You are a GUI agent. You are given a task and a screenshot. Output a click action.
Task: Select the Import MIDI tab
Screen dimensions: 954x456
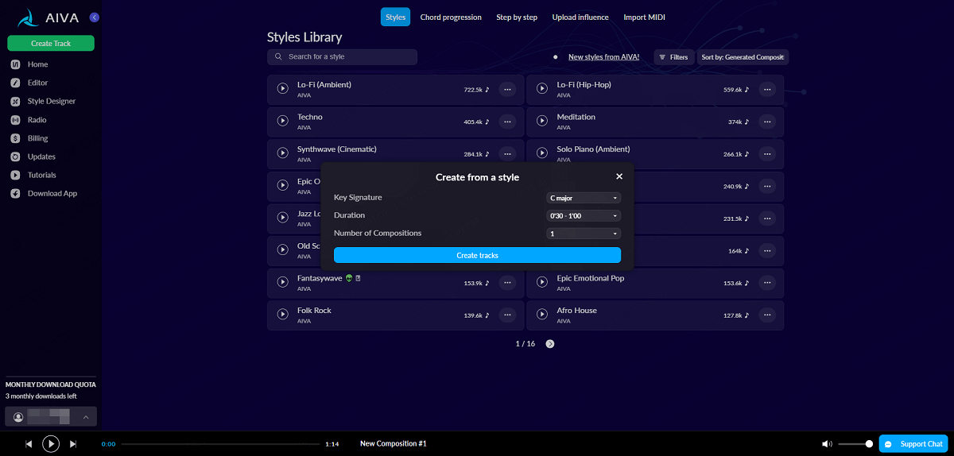(x=644, y=17)
